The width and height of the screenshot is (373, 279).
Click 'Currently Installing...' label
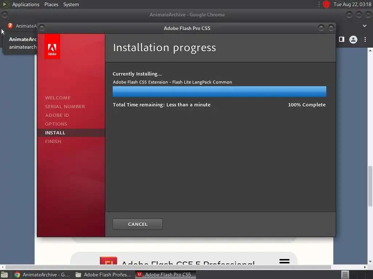(137, 74)
